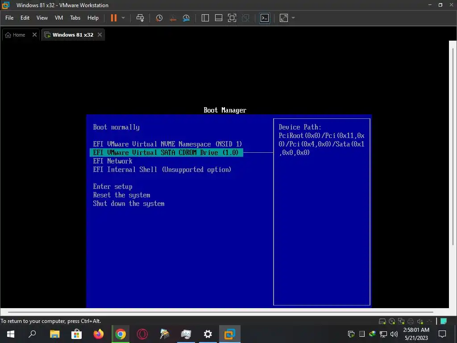
Task: Take a snapshot of this virtual machine
Action: [159, 18]
